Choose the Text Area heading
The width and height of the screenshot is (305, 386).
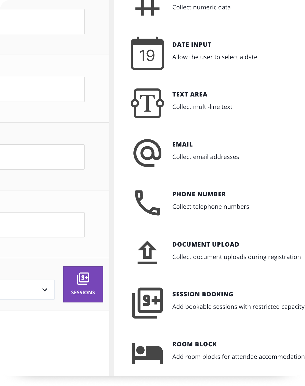[x=190, y=94]
